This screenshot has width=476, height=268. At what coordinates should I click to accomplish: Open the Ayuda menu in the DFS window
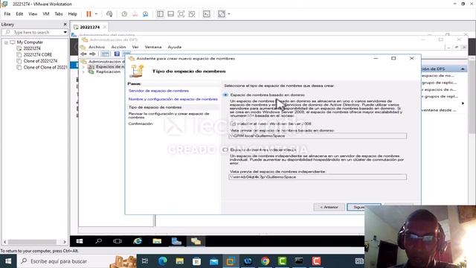[x=175, y=47]
